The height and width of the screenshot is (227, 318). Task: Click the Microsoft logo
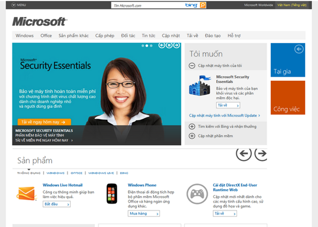point(40,21)
